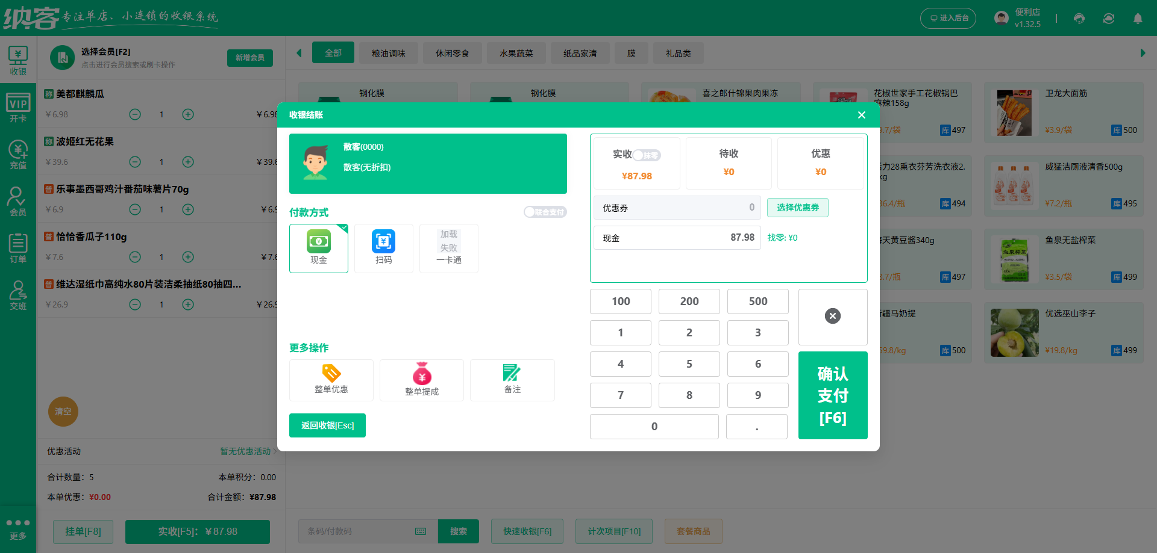The height and width of the screenshot is (553, 1157).
Task: Open the 订单 orders panel
Action: [18, 247]
